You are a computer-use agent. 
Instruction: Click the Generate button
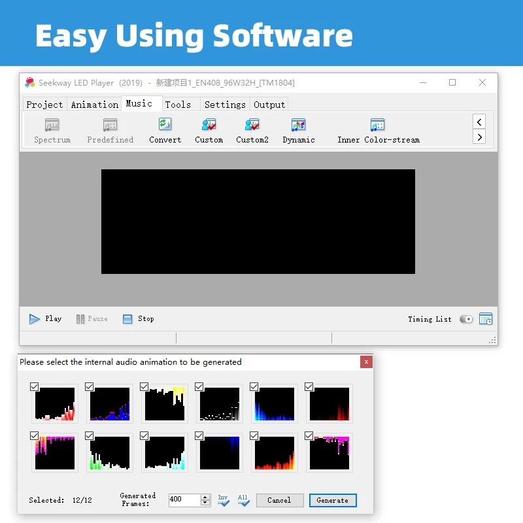pos(333,500)
